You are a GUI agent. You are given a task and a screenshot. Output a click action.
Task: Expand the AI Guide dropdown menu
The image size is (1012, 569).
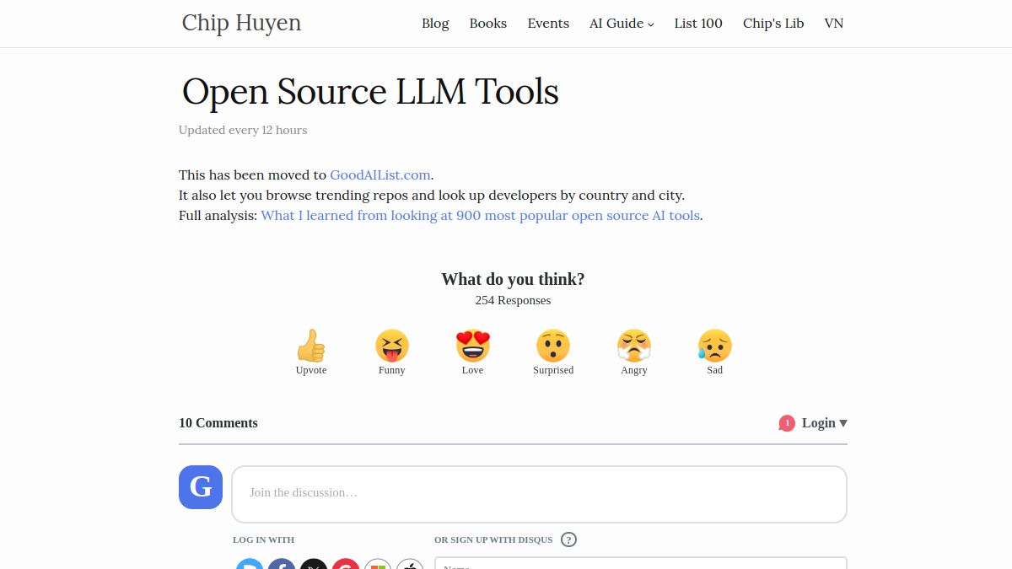click(622, 24)
